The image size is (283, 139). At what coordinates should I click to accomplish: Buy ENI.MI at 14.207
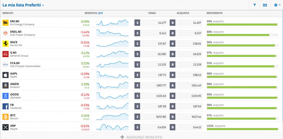pos(186,23)
